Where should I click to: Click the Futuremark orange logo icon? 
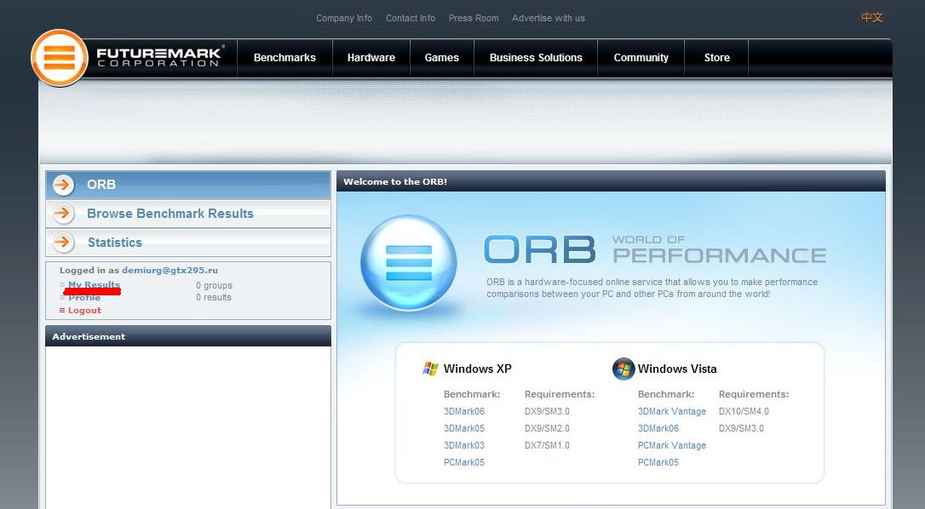pyautogui.click(x=60, y=58)
